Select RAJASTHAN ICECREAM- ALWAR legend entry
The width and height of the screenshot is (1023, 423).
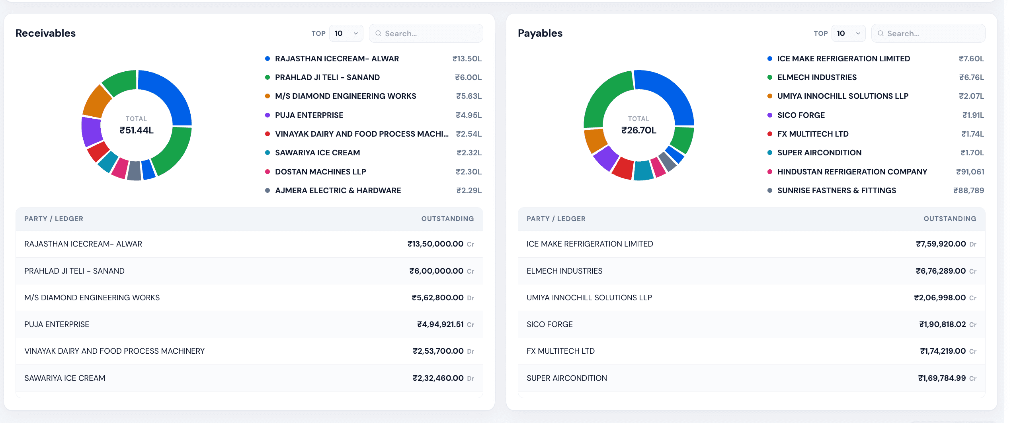(x=373, y=59)
